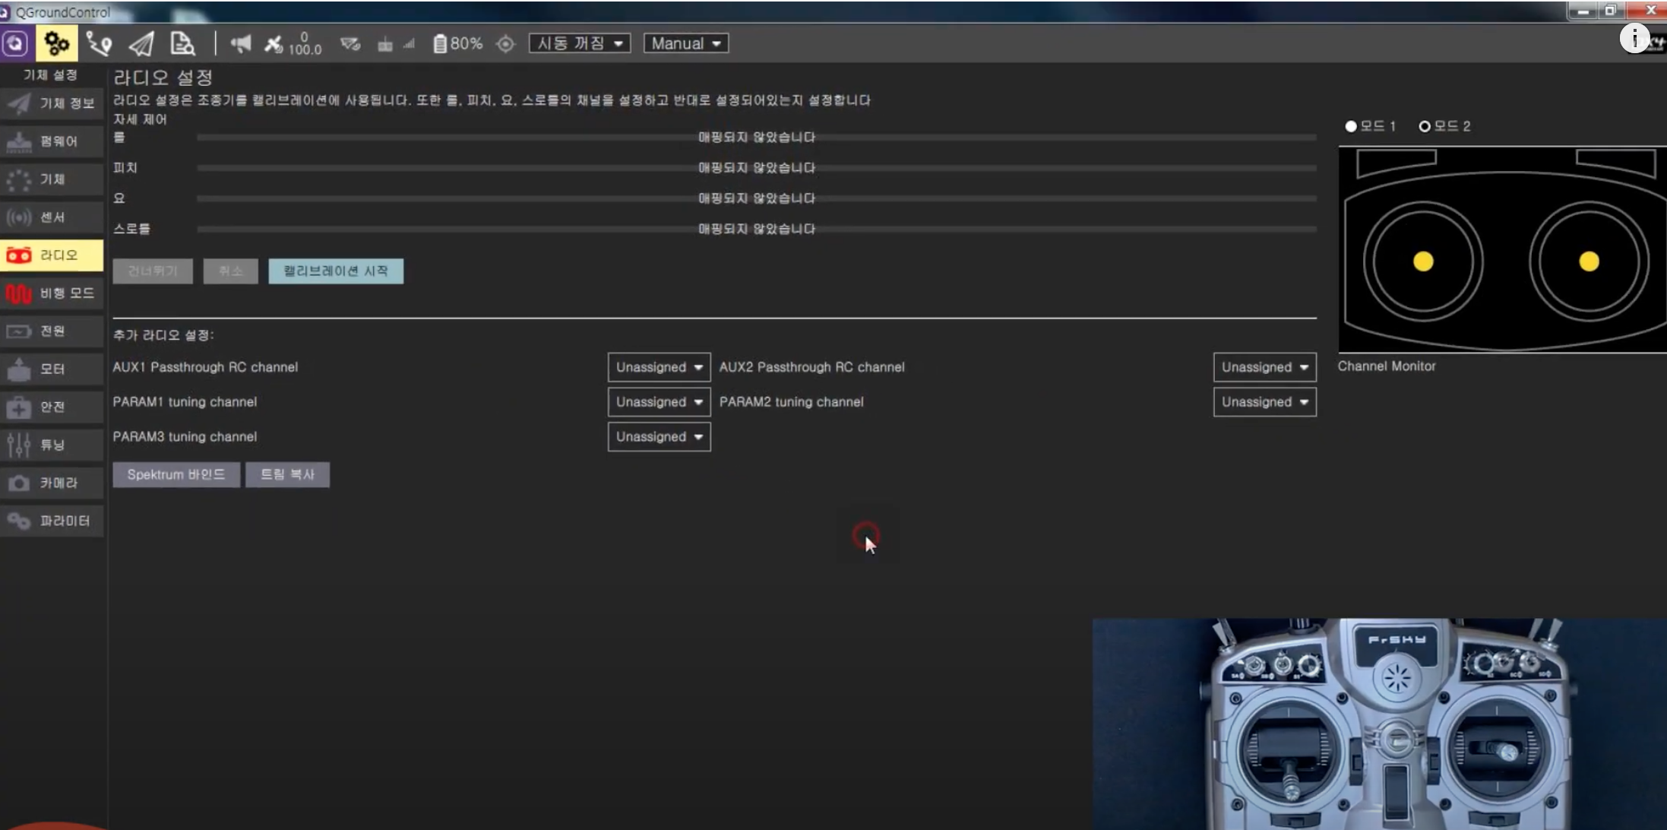
Task: Select 모드 1 radio button
Action: (x=1351, y=126)
